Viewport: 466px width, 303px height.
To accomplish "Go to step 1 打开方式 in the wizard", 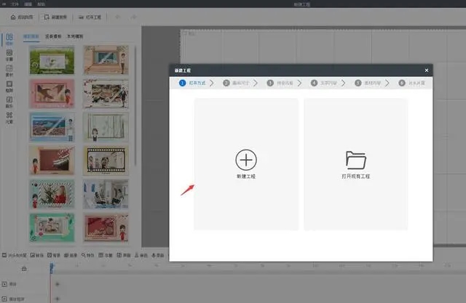I will [192, 83].
